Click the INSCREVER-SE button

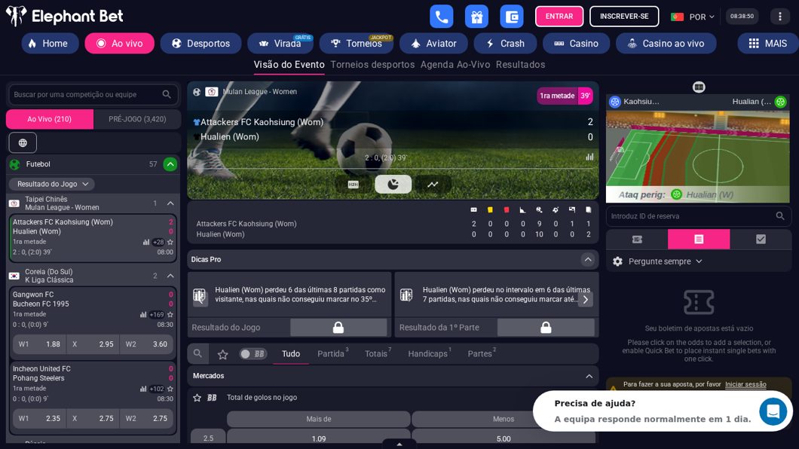(624, 17)
